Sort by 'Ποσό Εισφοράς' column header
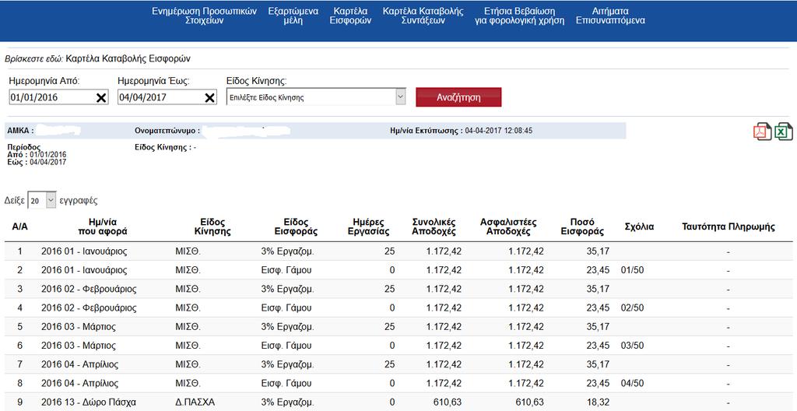The image size is (797, 411). pyautogui.click(x=582, y=227)
